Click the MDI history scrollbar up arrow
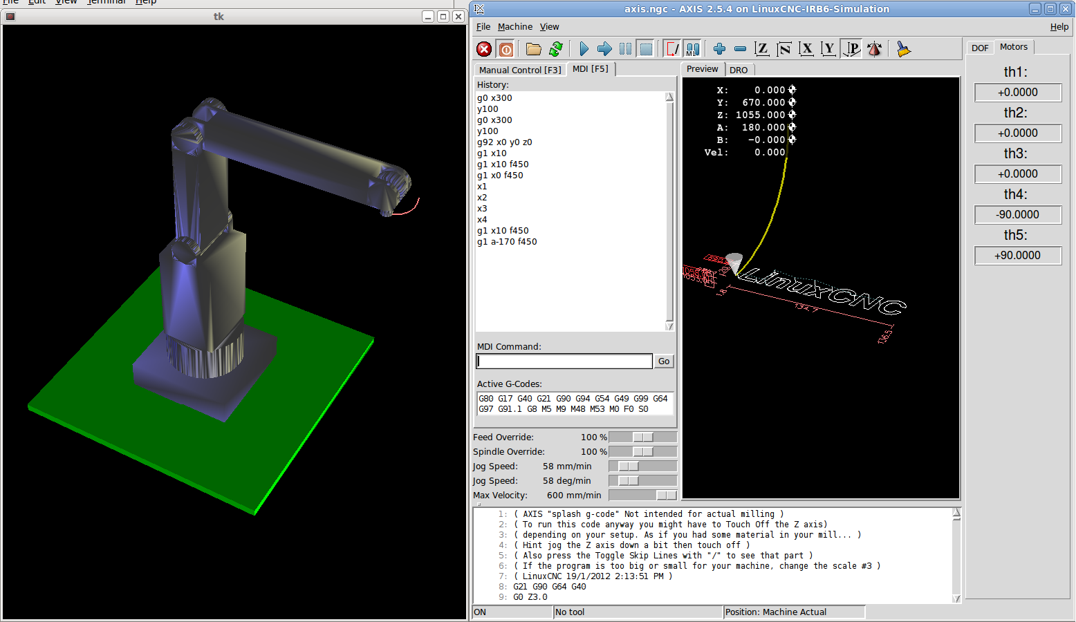This screenshot has width=1076, height=622. point(669,97)
